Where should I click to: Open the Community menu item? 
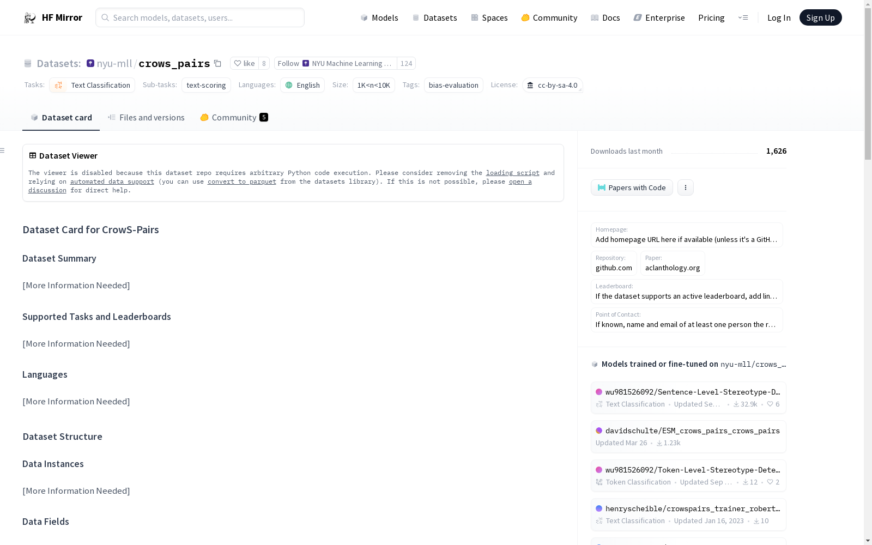(x=549, y=17)
